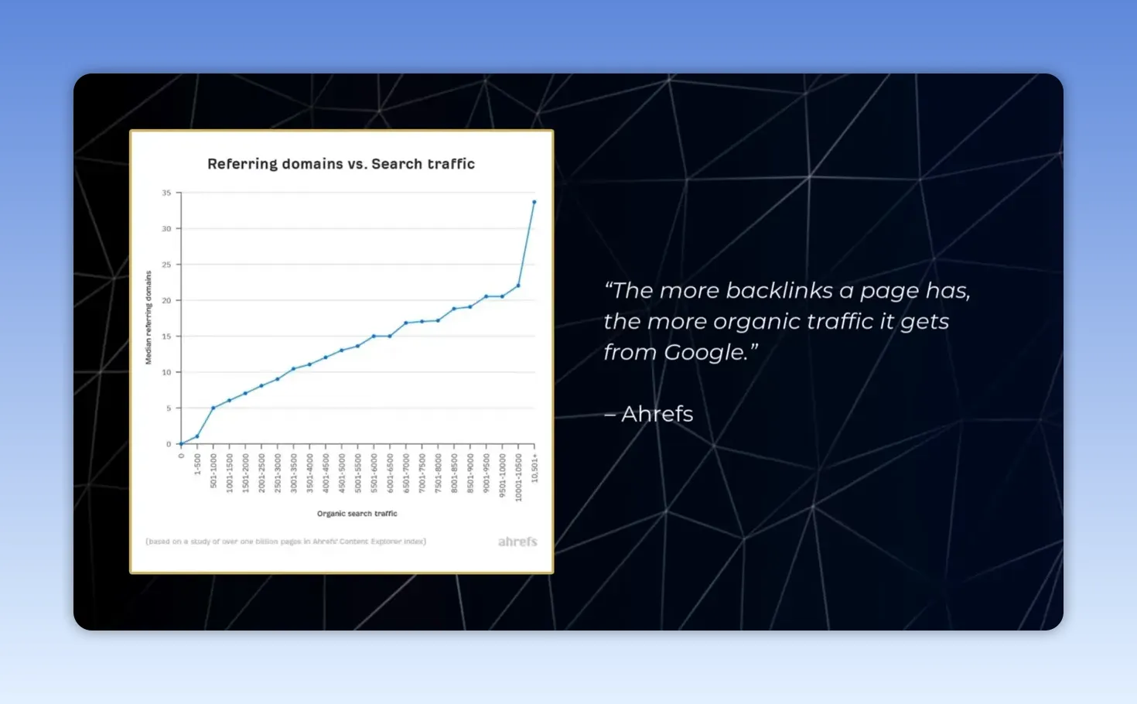This screenshot has width=1137, height=704.
Task: Click x-axis label "3001-3500"
Action: [x=294, y=473]
